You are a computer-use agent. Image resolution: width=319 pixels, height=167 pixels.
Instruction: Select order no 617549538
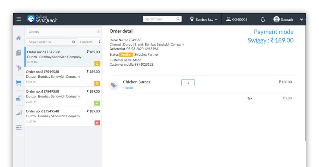[x=64, y=77]
